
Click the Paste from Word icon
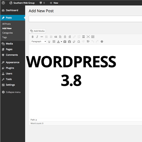(69, 42)
